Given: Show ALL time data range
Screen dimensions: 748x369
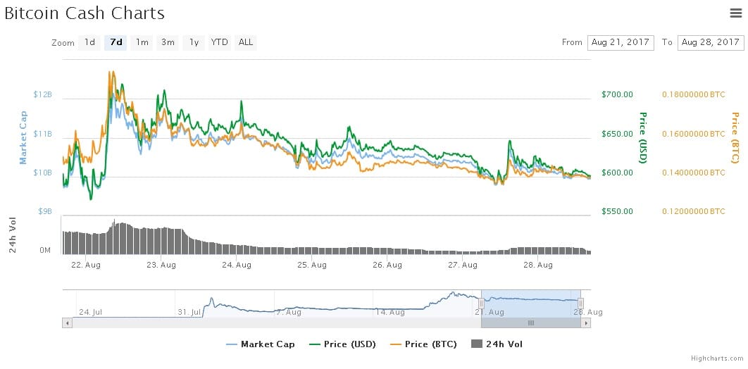Looking at the screenshot, I should coord(245,42).
